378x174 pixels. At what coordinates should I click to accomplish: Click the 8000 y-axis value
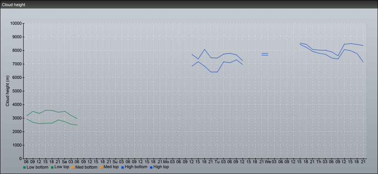[17, 50]
